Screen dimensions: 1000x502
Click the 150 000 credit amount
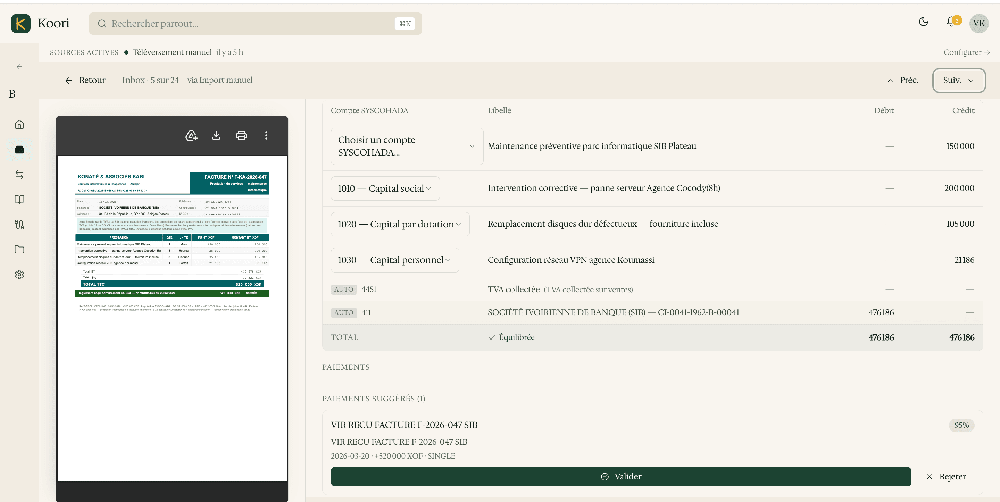point(960,146)
